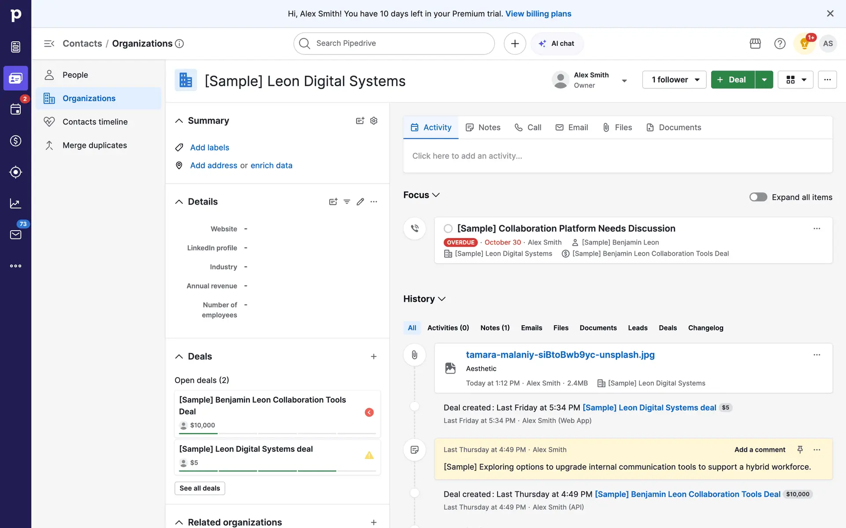Open the Marketplace icon in top bar
The width and height of the screenshot is (846, 528).
[x=755, y=44]
